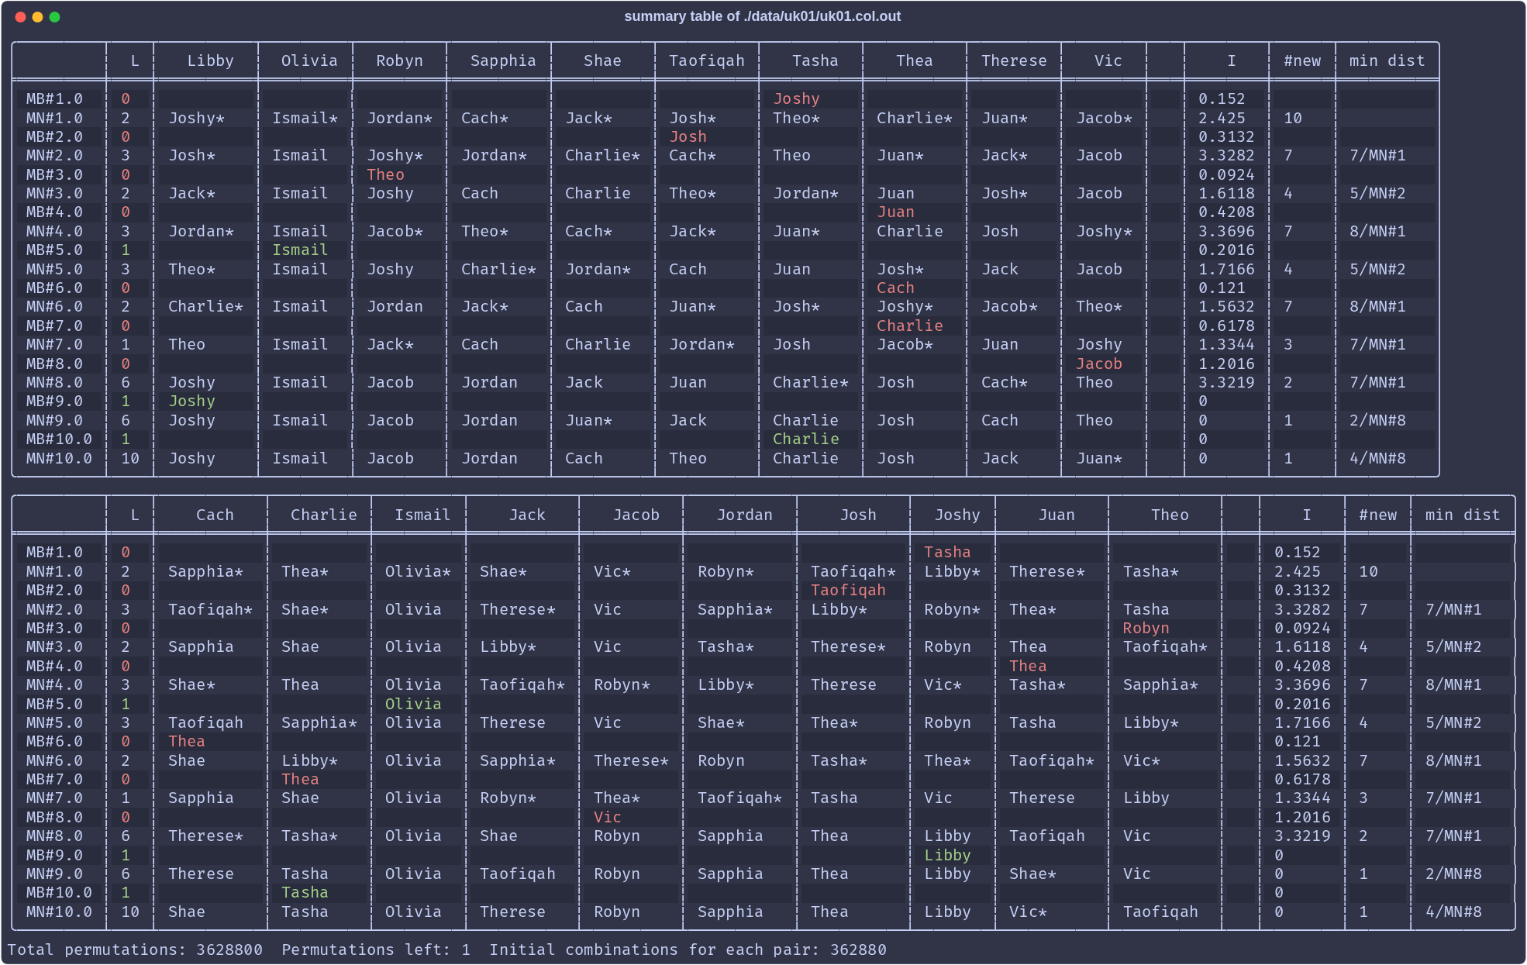Click the red 'Tasha' cell in bottom MB#1.0 row
Screen dimensions: 1527x965
947,552
